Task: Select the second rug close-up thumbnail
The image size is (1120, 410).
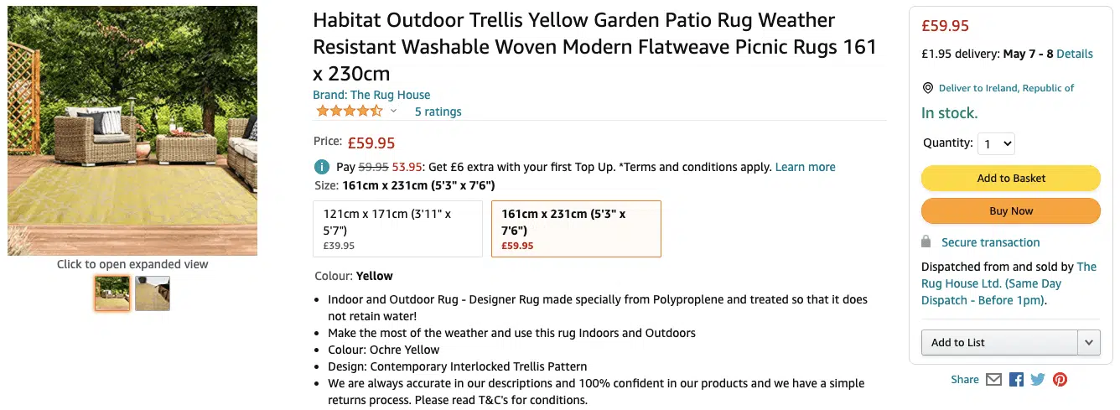Action: [153, 293]
